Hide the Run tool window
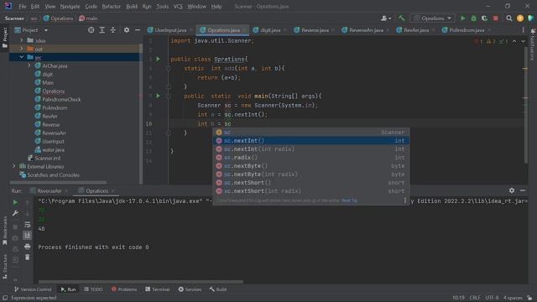537x302 pixels. pos(523,190)
